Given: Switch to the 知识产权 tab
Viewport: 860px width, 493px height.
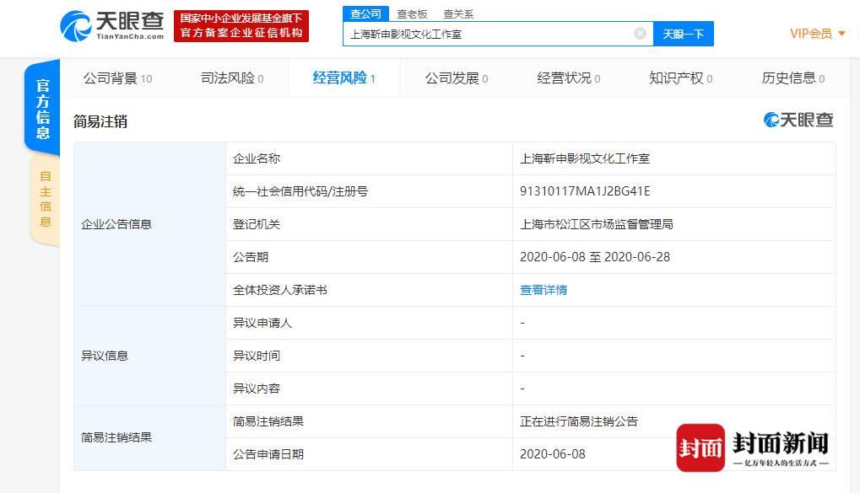Looking at the screenshot, I should coord(680,78).
